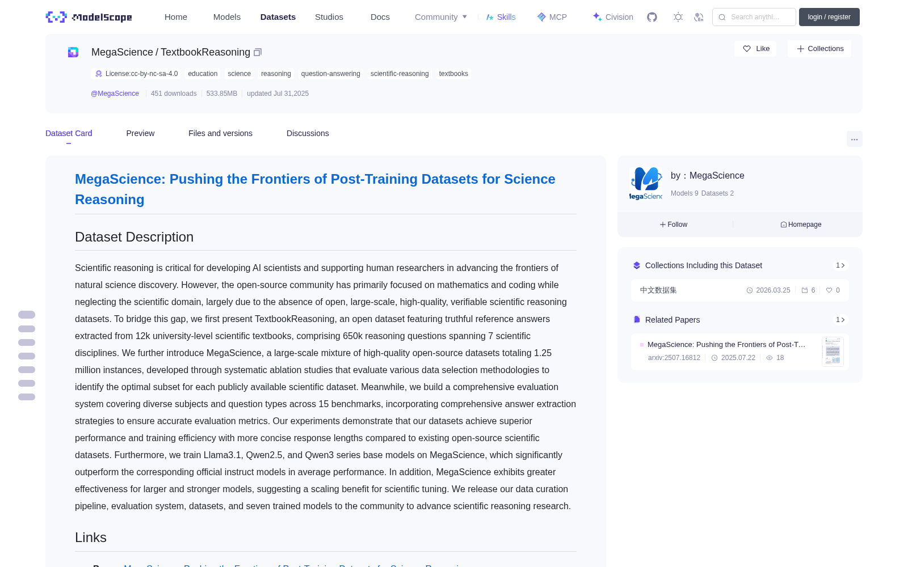The height and width of the screenshot is (567, 908).
Task: Follow the MegaScience organization
Action: point(674,225)
